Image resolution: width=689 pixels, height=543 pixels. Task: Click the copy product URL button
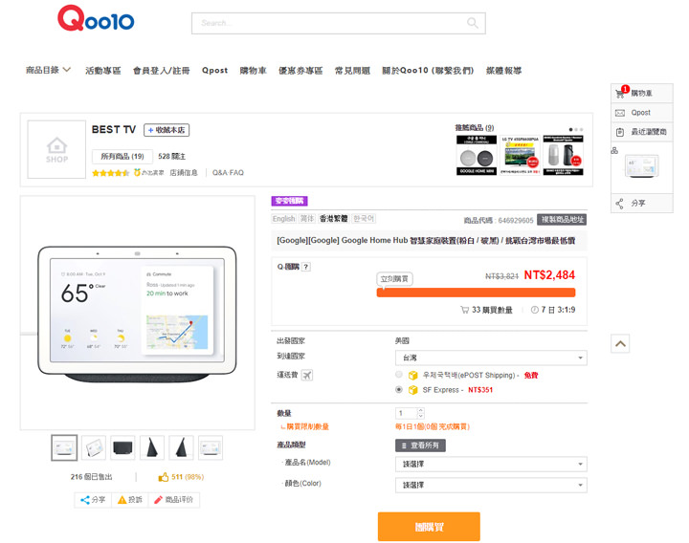click(x=562, y=220)
